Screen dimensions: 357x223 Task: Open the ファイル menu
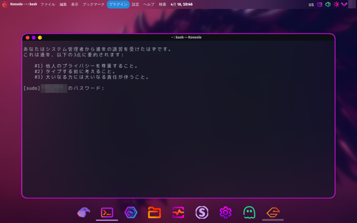[x=48, y=5]
